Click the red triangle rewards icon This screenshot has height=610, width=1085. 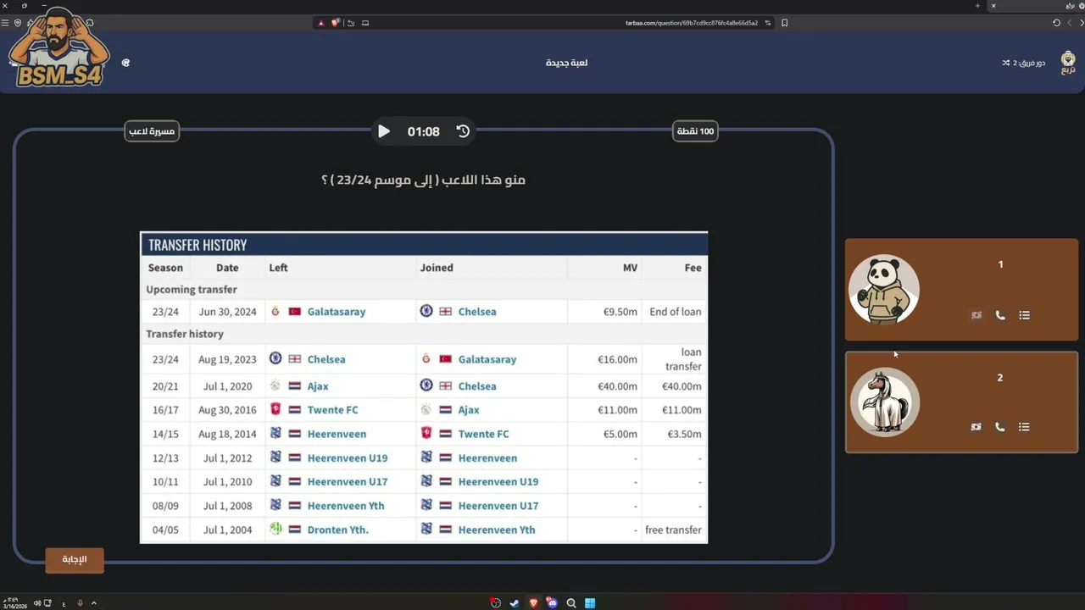click(320, 23)
